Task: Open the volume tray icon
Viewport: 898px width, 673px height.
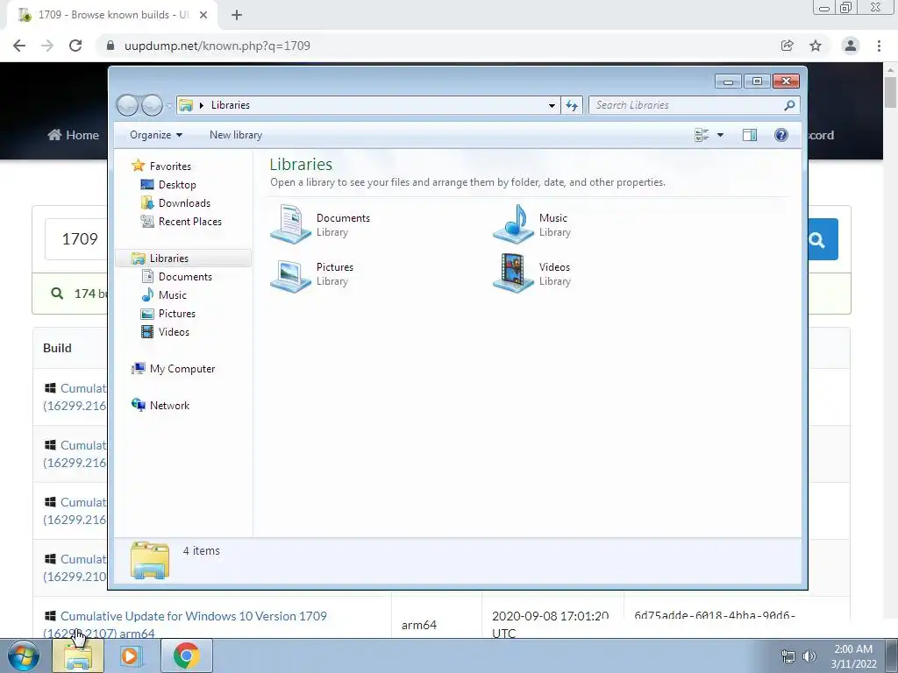Action: click(x=809, y=656)
